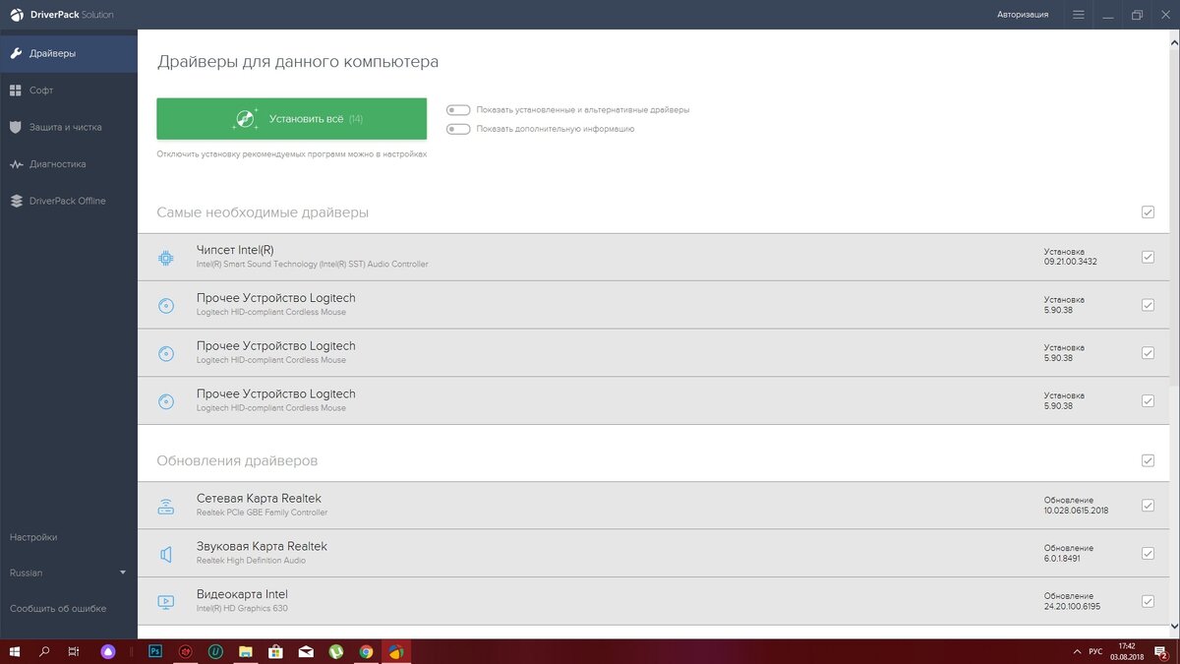Click version 24.20.100.6195 of Видеокарта Intel

[1073, 607]
